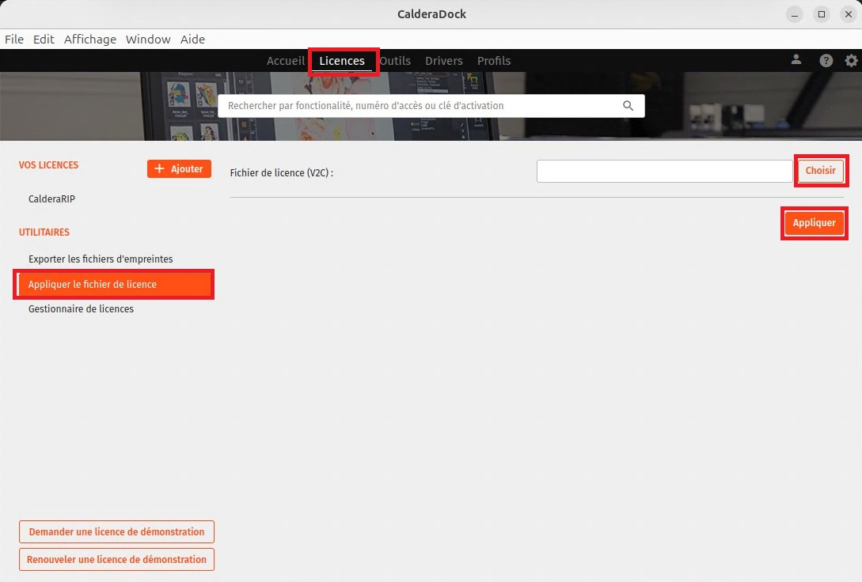
Task: Open the Outils tab
Action: click(x=395, y=61)
